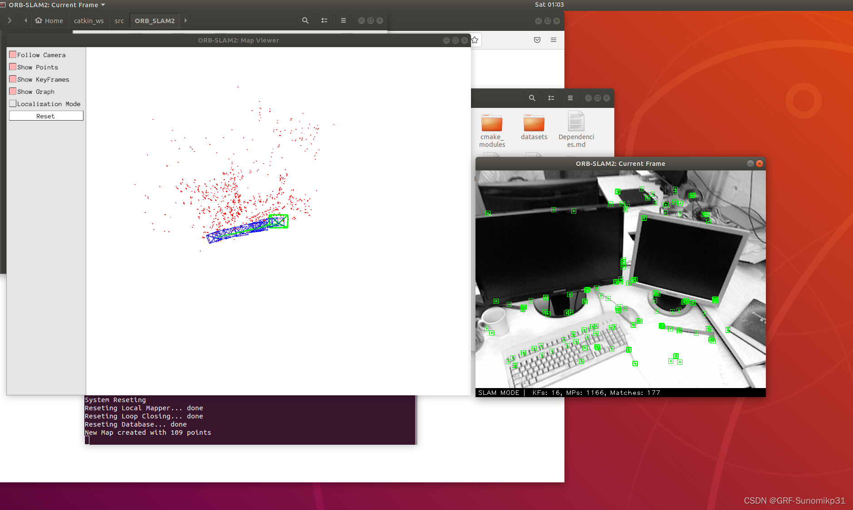Open hamburger menu in top file manager
Image resolution: width=853 pixels, height=510 pixels.
[x=343, y=20]
